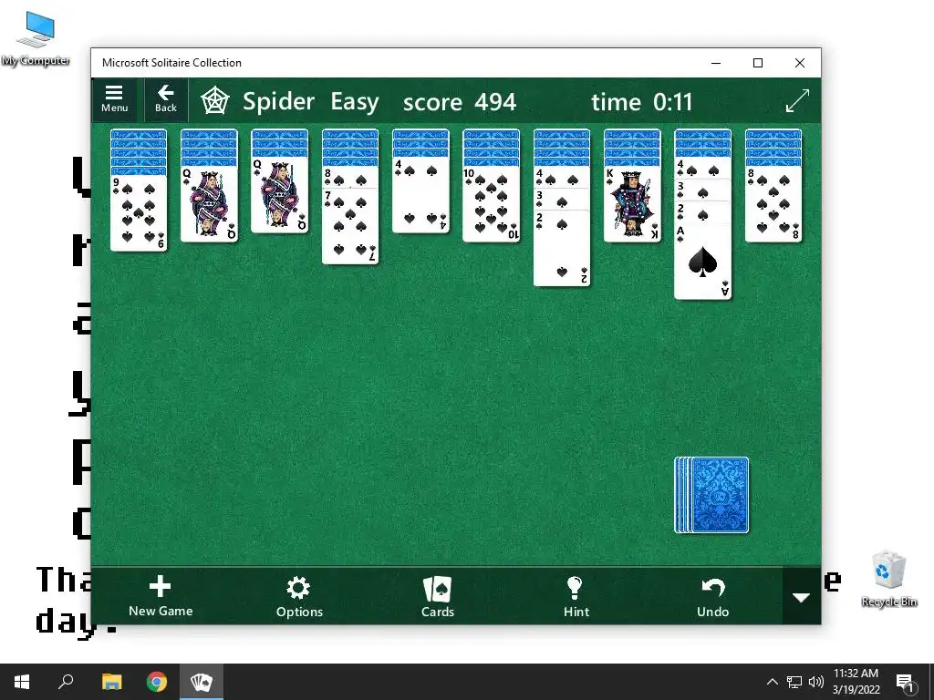This screenshot has width=934, height=700.
Task: Click the Easy difficulty label
Action: click(355, 102)
